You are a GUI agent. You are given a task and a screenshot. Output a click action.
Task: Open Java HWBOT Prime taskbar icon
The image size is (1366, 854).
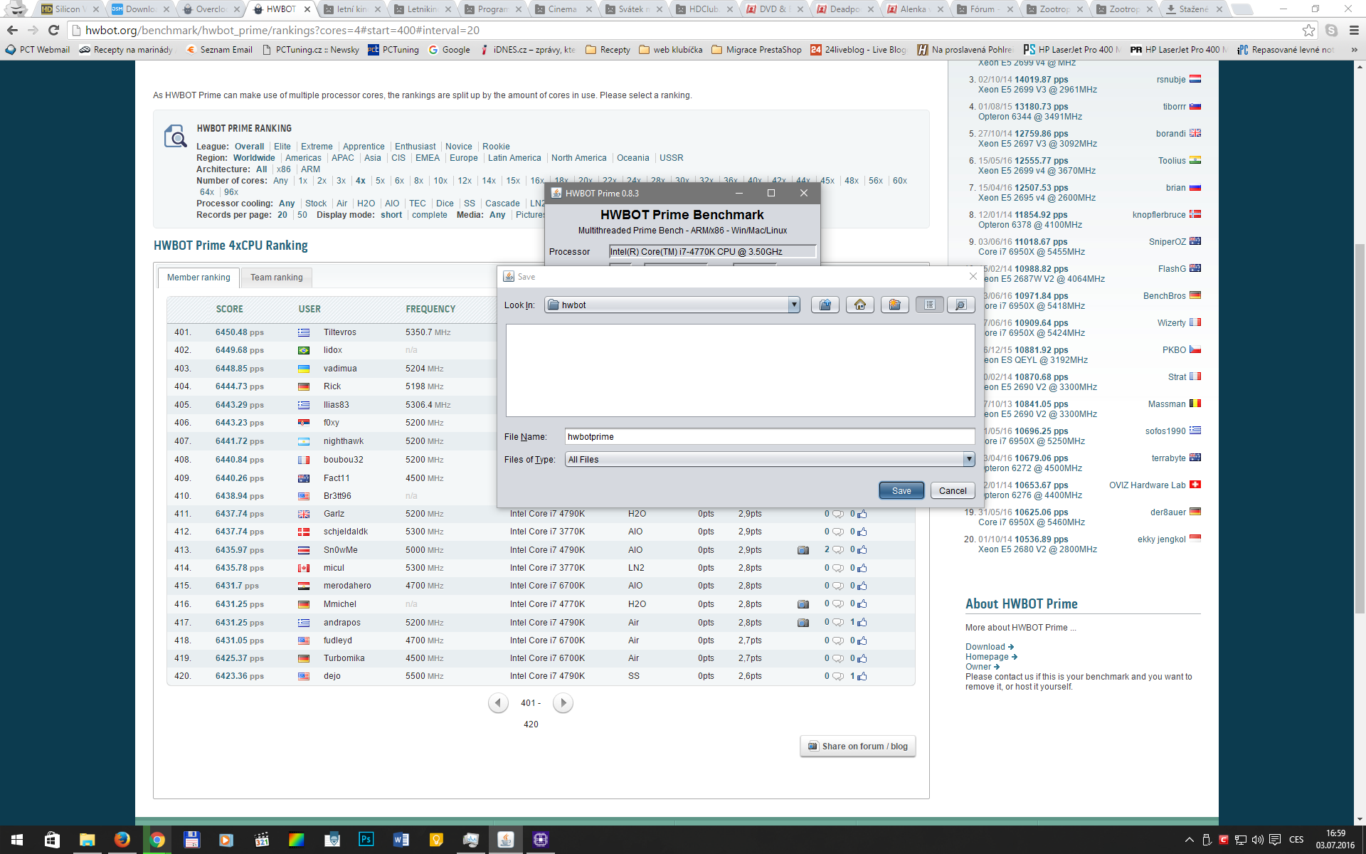[x=506, y=840]
